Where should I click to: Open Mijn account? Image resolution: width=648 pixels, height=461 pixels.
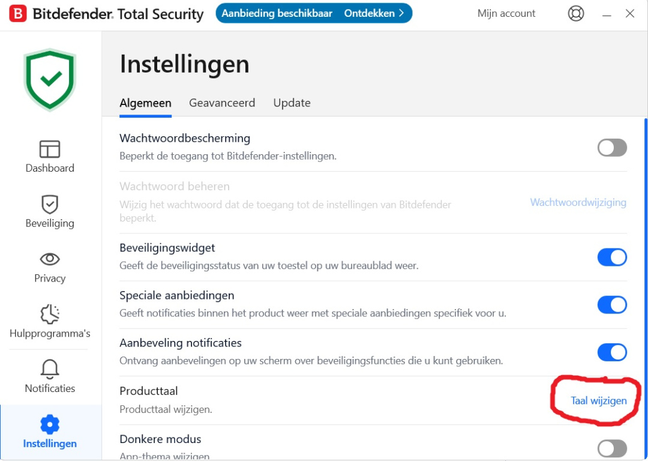[x=506, y=13]
